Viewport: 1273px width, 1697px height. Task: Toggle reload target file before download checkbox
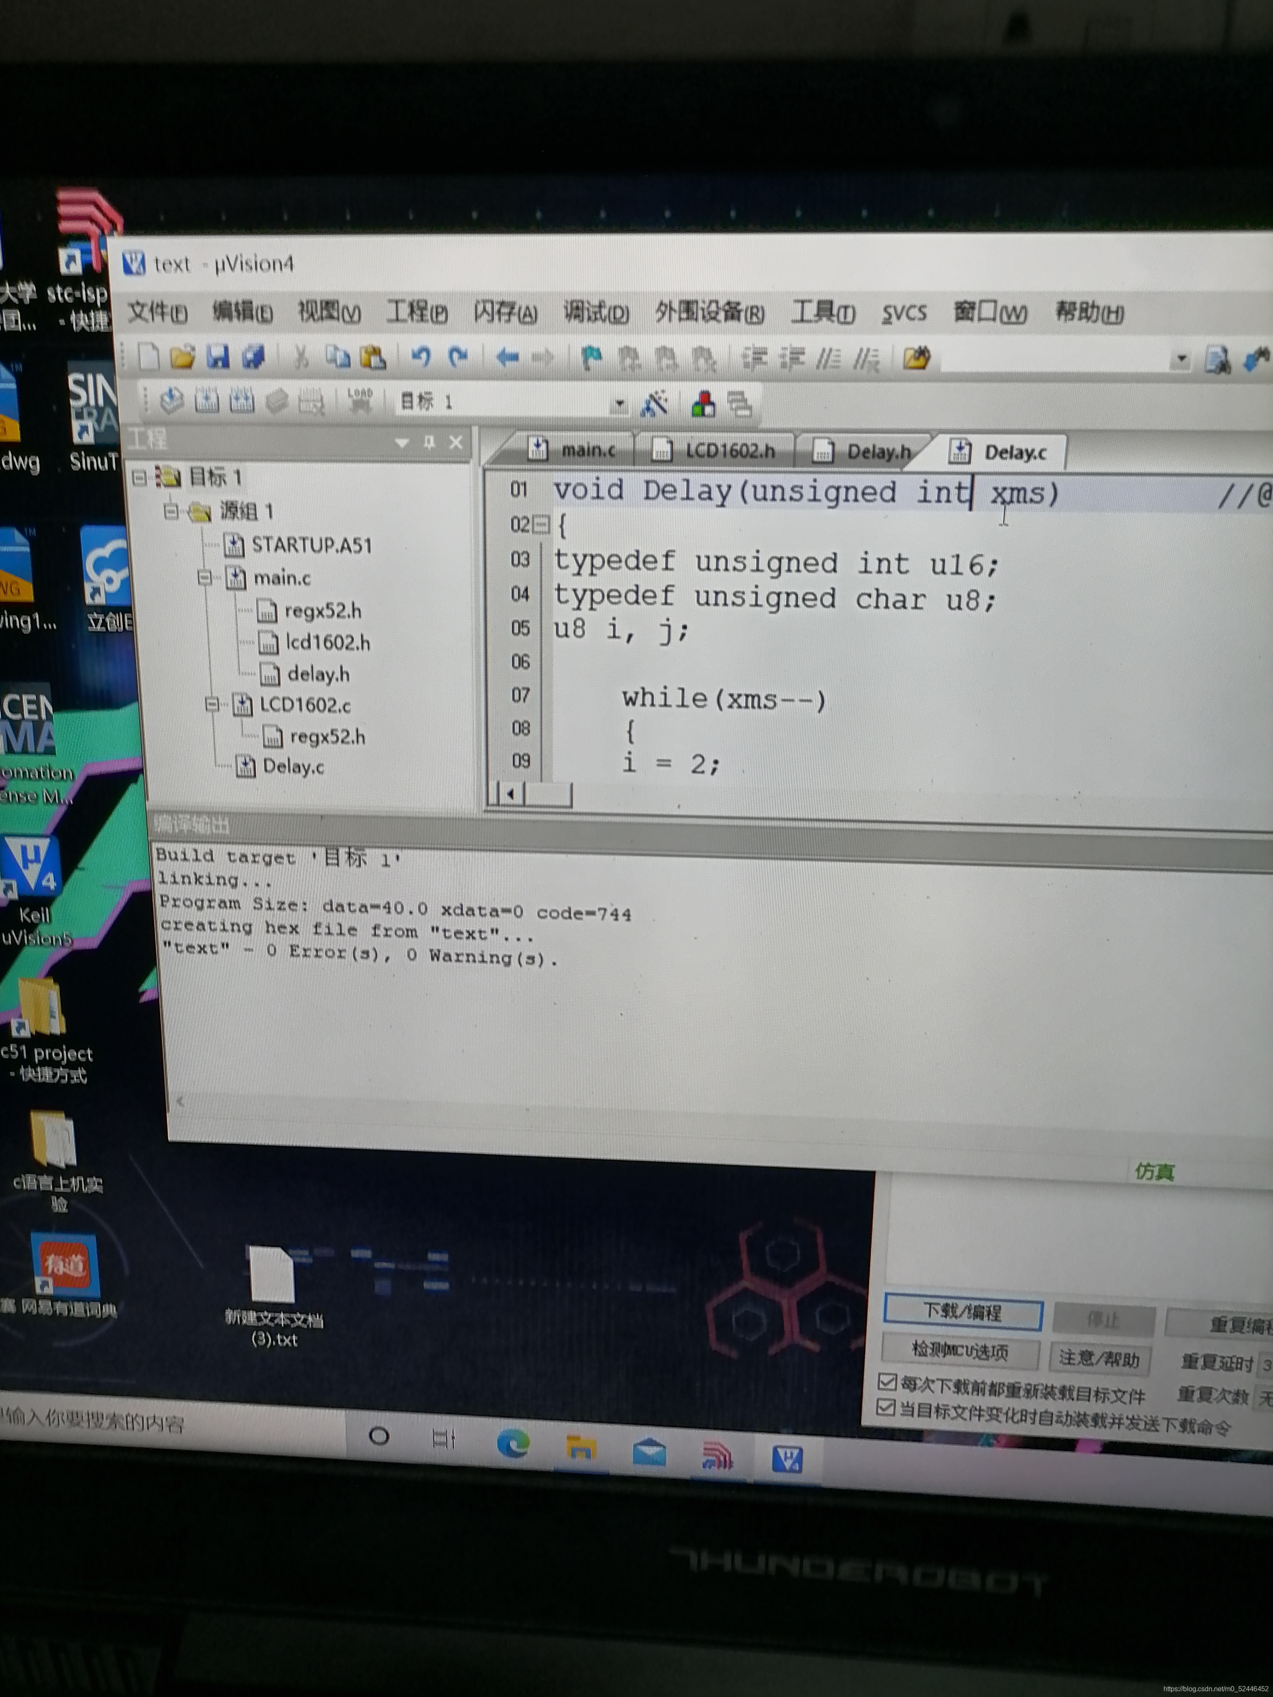pos(887,1383)
